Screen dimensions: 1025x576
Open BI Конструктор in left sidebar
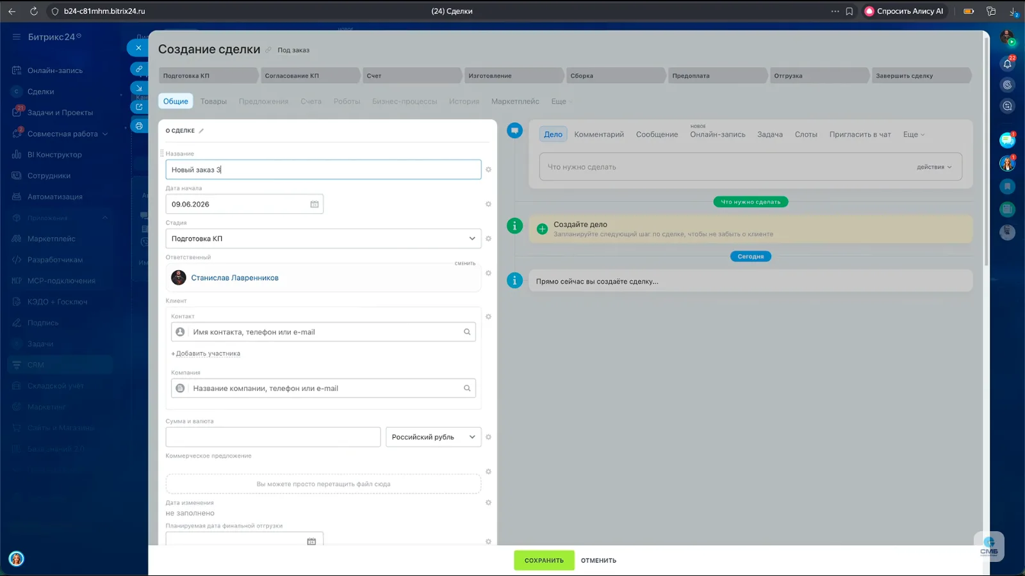tap(54, 154)
